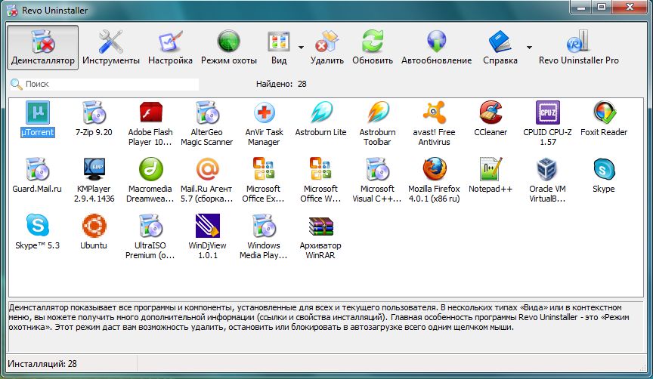653x379 pixels.
Task: Click the Найдено: 28 counter text
Action: click(x=281, y=84)
